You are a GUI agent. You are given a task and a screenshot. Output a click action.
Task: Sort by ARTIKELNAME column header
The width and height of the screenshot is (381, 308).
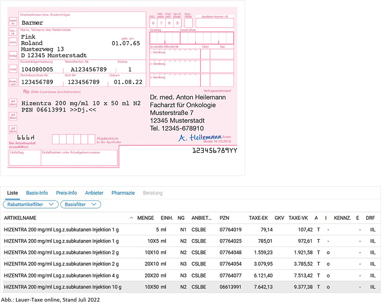tap(20, 218)
